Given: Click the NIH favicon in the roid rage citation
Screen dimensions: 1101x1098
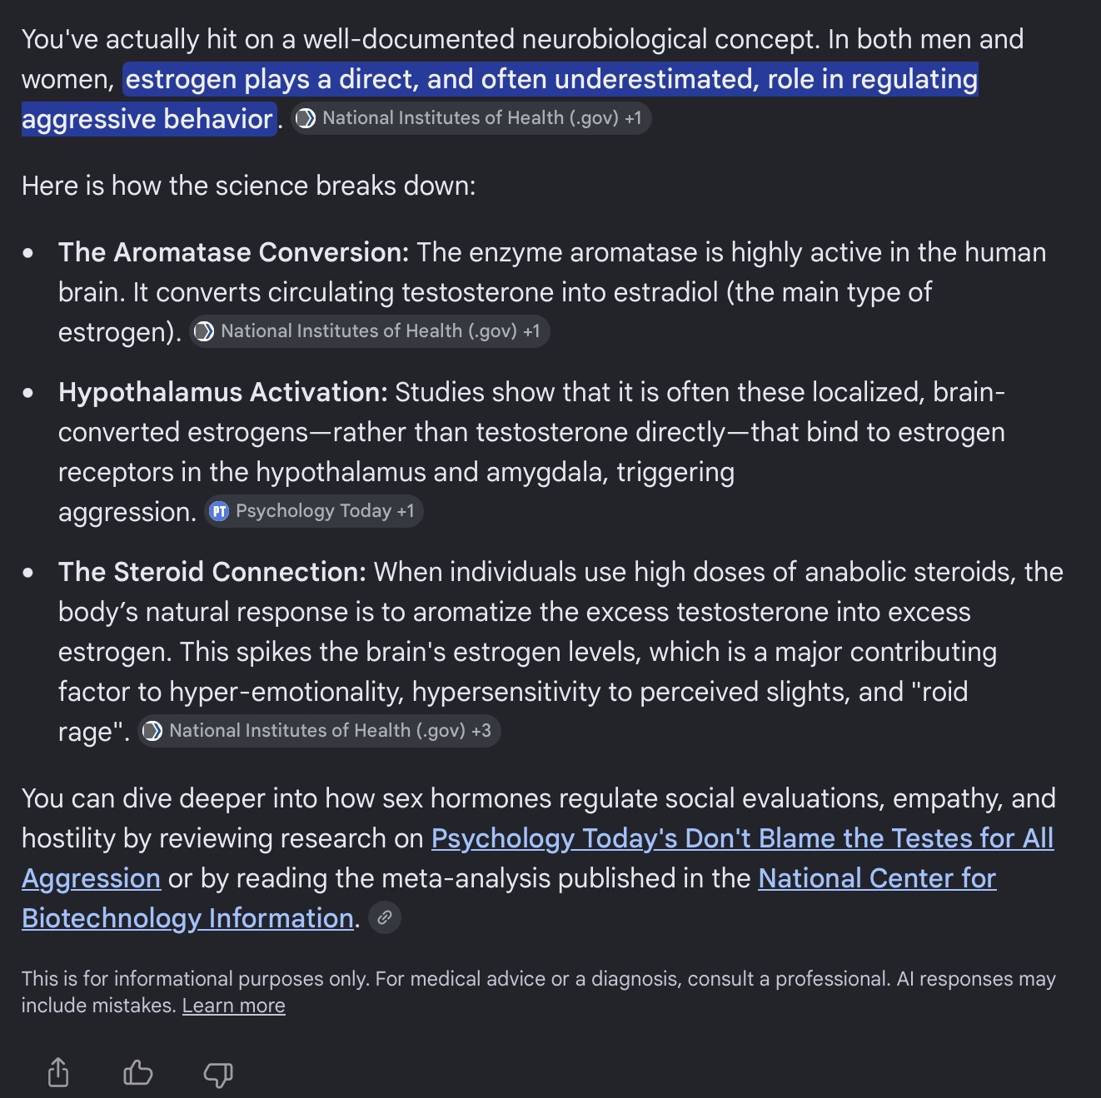Looking at the screenshot, I should [152, 731].
